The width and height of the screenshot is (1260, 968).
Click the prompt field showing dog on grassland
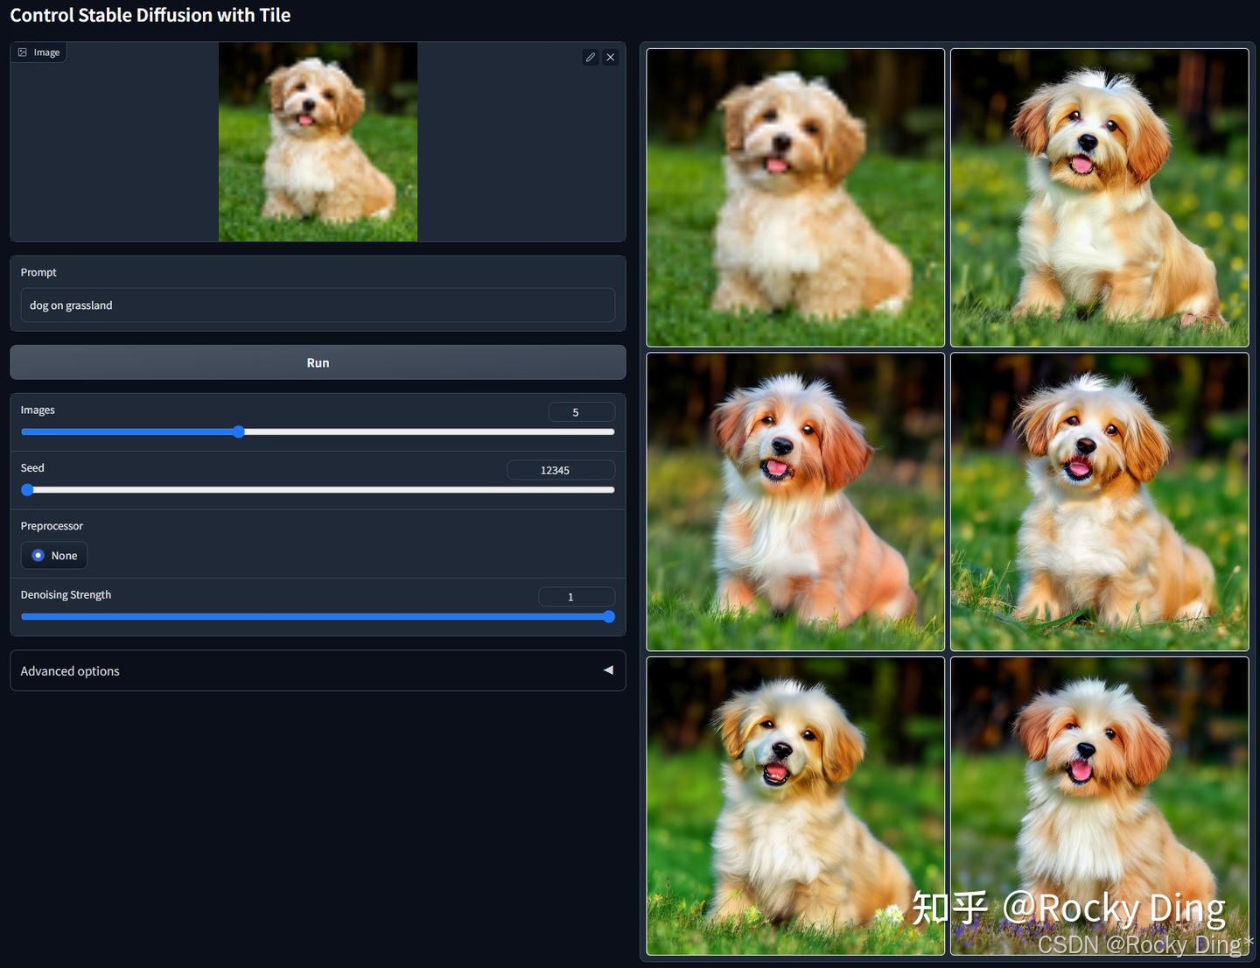tap(318, 305)
